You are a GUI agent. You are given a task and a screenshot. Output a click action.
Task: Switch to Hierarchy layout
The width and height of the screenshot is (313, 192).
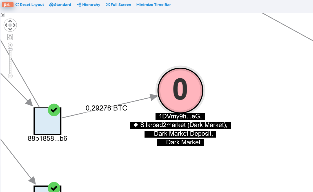[x=89, y=5]
